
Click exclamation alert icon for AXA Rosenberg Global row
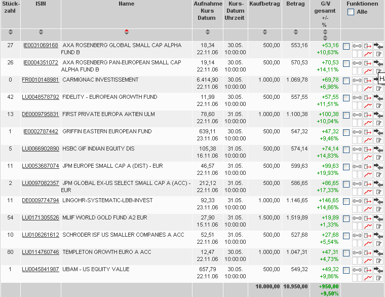pos(357,54)
